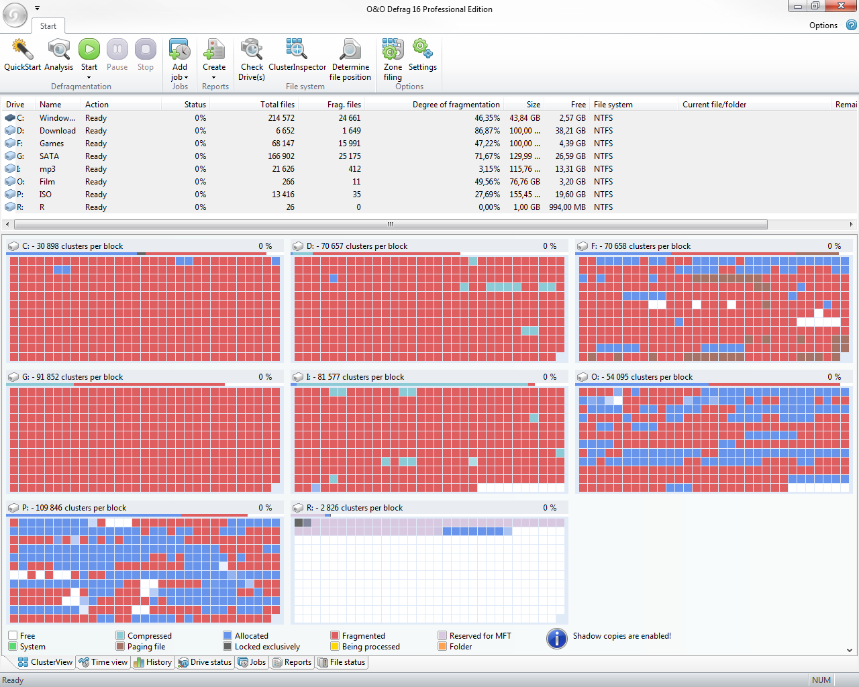Open the File status tab

click(342, 662)
